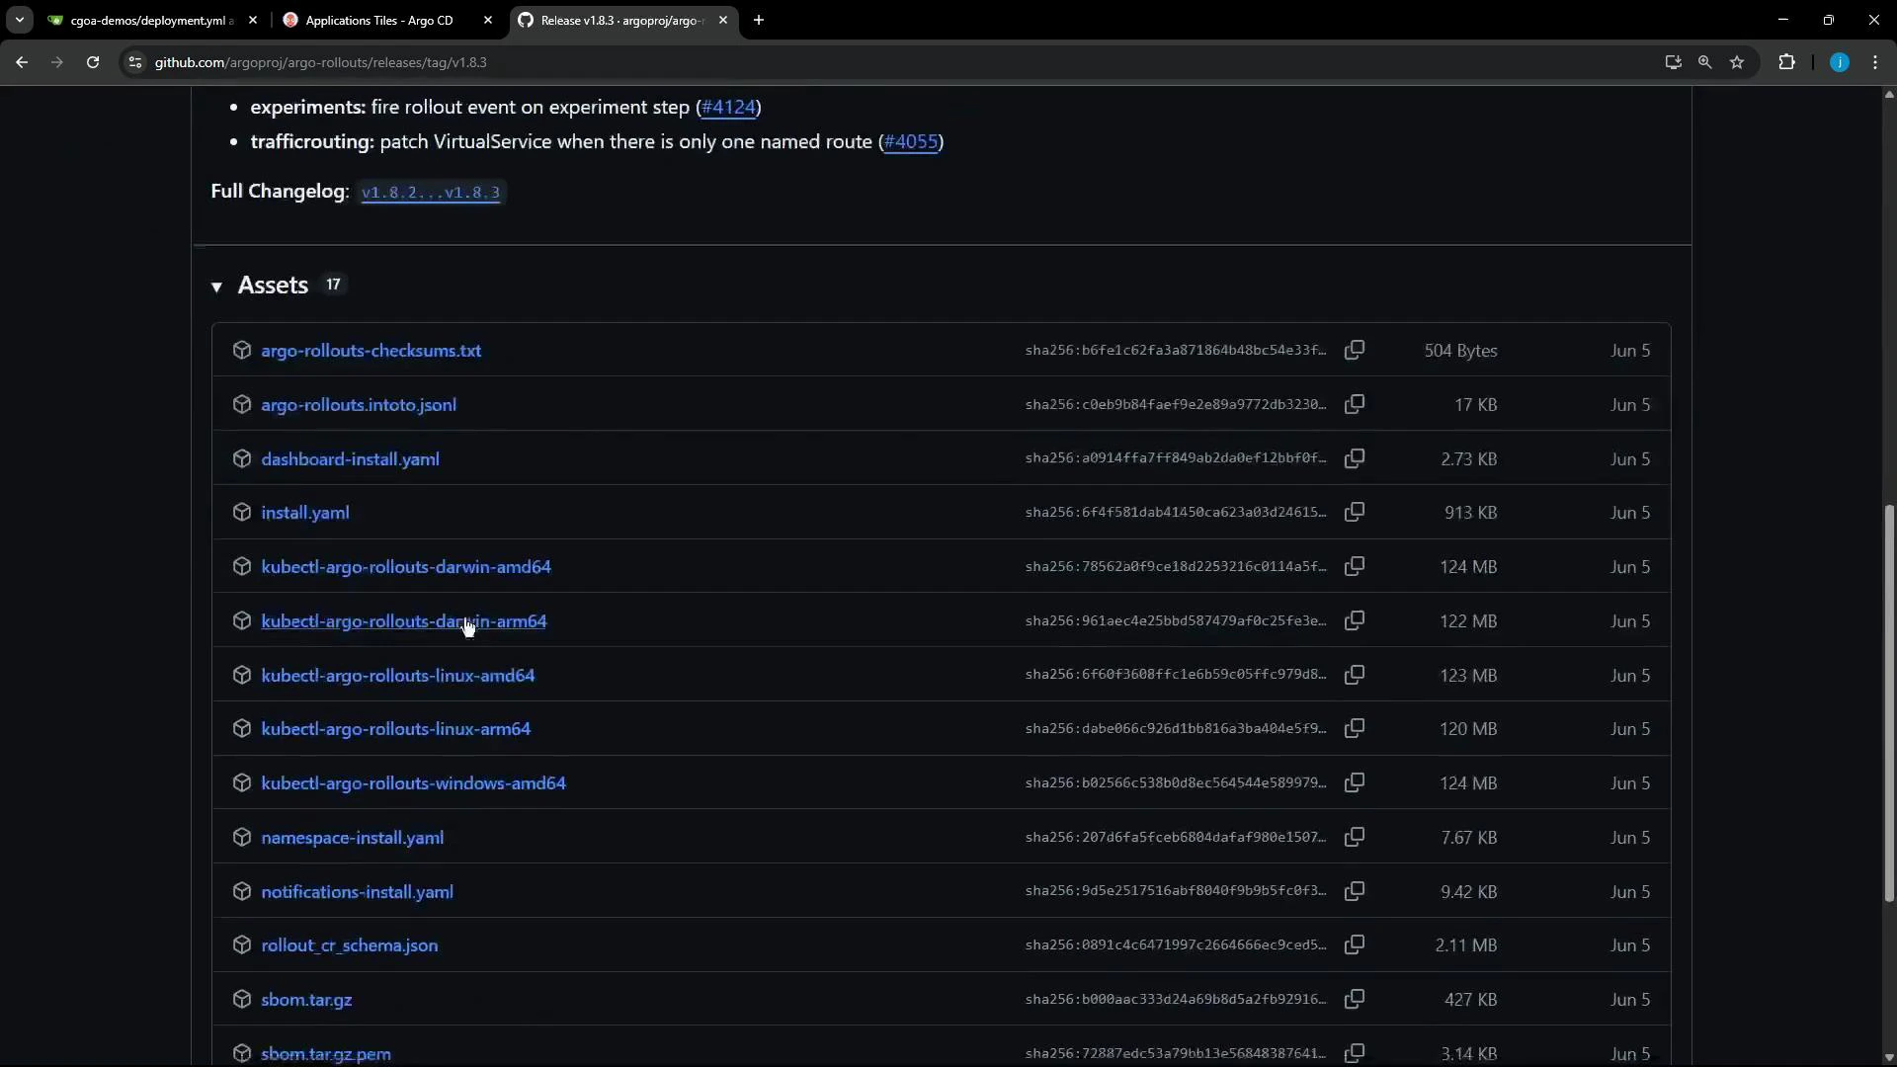Open v1.8.2...v1.8.3 changelog link

point(431,192)
